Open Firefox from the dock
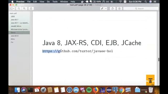Image resolution: width=168 pixels, height=94 pixels. [x=96, y=90]
